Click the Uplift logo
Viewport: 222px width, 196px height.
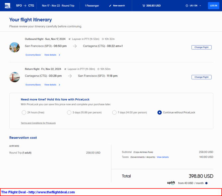[x=171, y=183]
